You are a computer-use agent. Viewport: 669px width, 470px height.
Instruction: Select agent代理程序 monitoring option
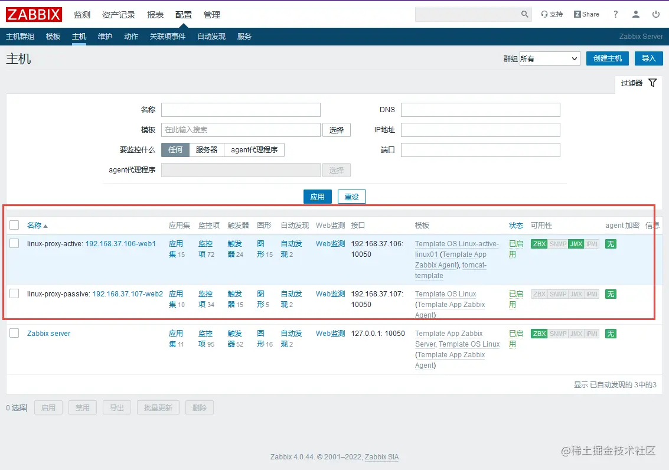click(x=254, y=150)
